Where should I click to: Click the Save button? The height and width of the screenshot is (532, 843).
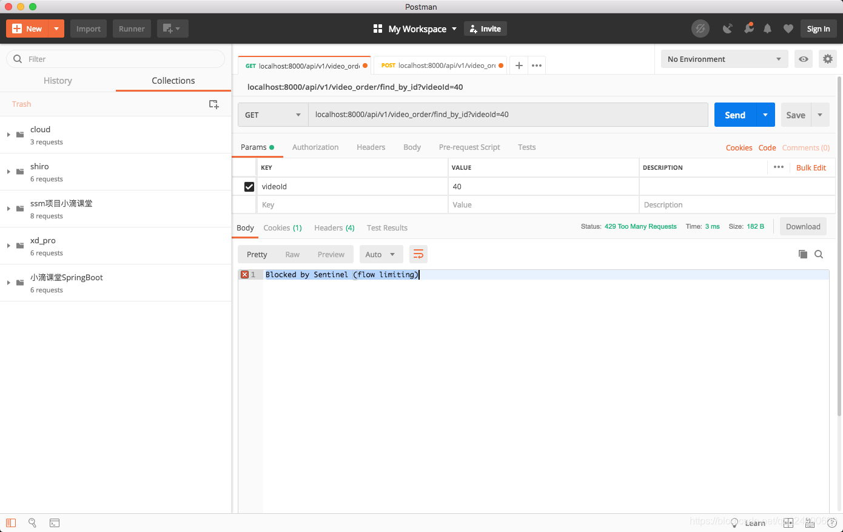point(796,115)
